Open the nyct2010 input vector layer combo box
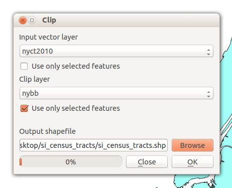This screenshot has width=232, height=188. 117,51
